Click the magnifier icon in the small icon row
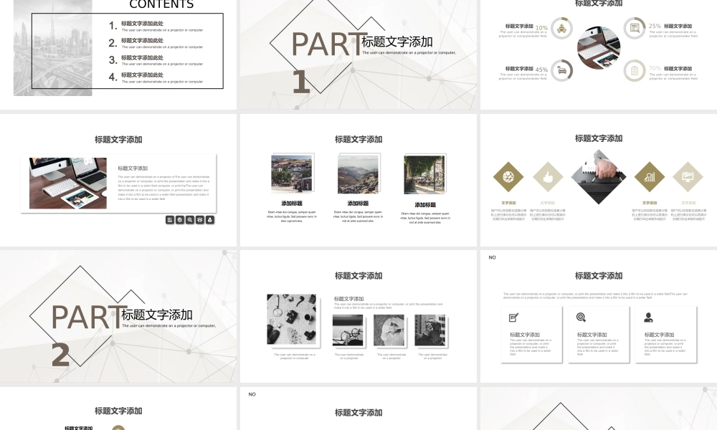Viewport: 717px width, 430px height. [190, 219]
